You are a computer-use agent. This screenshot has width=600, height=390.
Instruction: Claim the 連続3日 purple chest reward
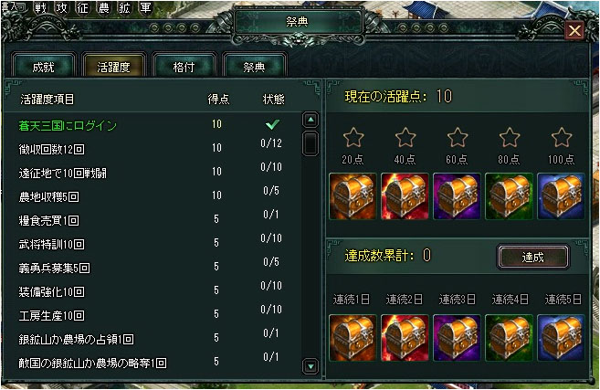[457, 338]
